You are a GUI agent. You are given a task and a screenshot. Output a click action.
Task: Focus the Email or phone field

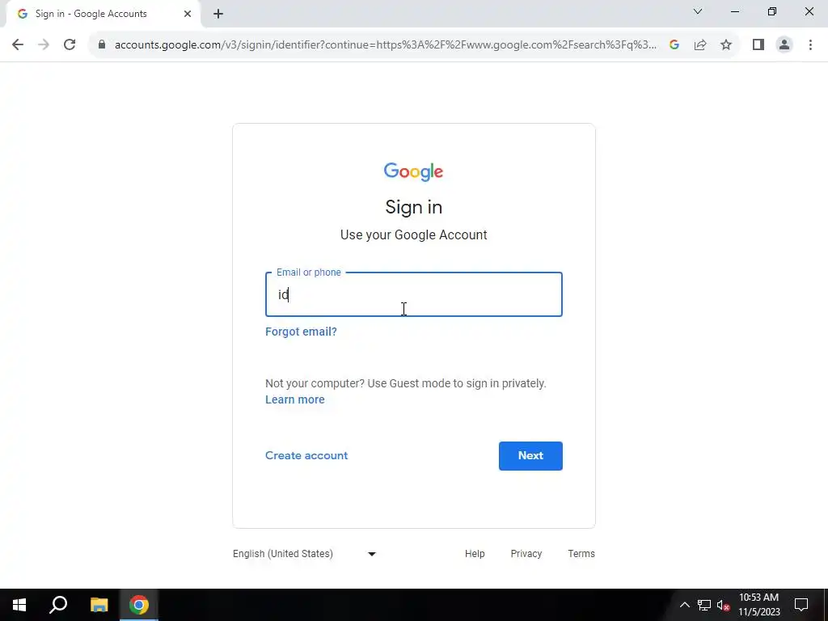[414, 294]
